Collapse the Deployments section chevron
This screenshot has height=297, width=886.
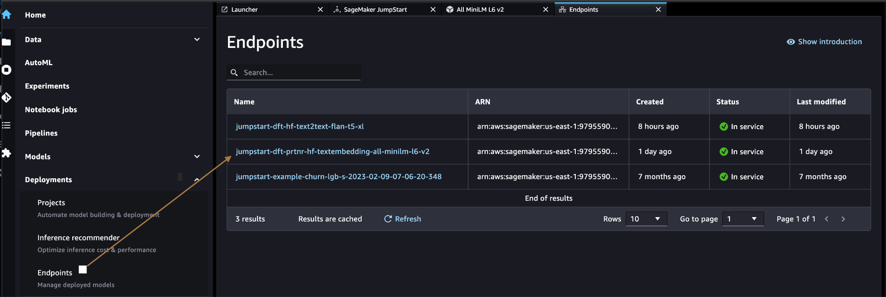click(x=197, y=180)
